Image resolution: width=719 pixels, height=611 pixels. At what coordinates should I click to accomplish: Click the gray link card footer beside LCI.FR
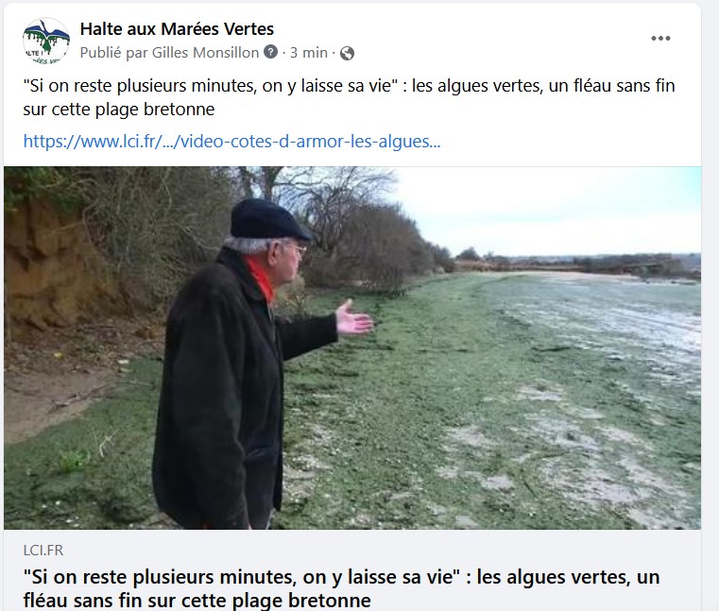click(381, 550)
